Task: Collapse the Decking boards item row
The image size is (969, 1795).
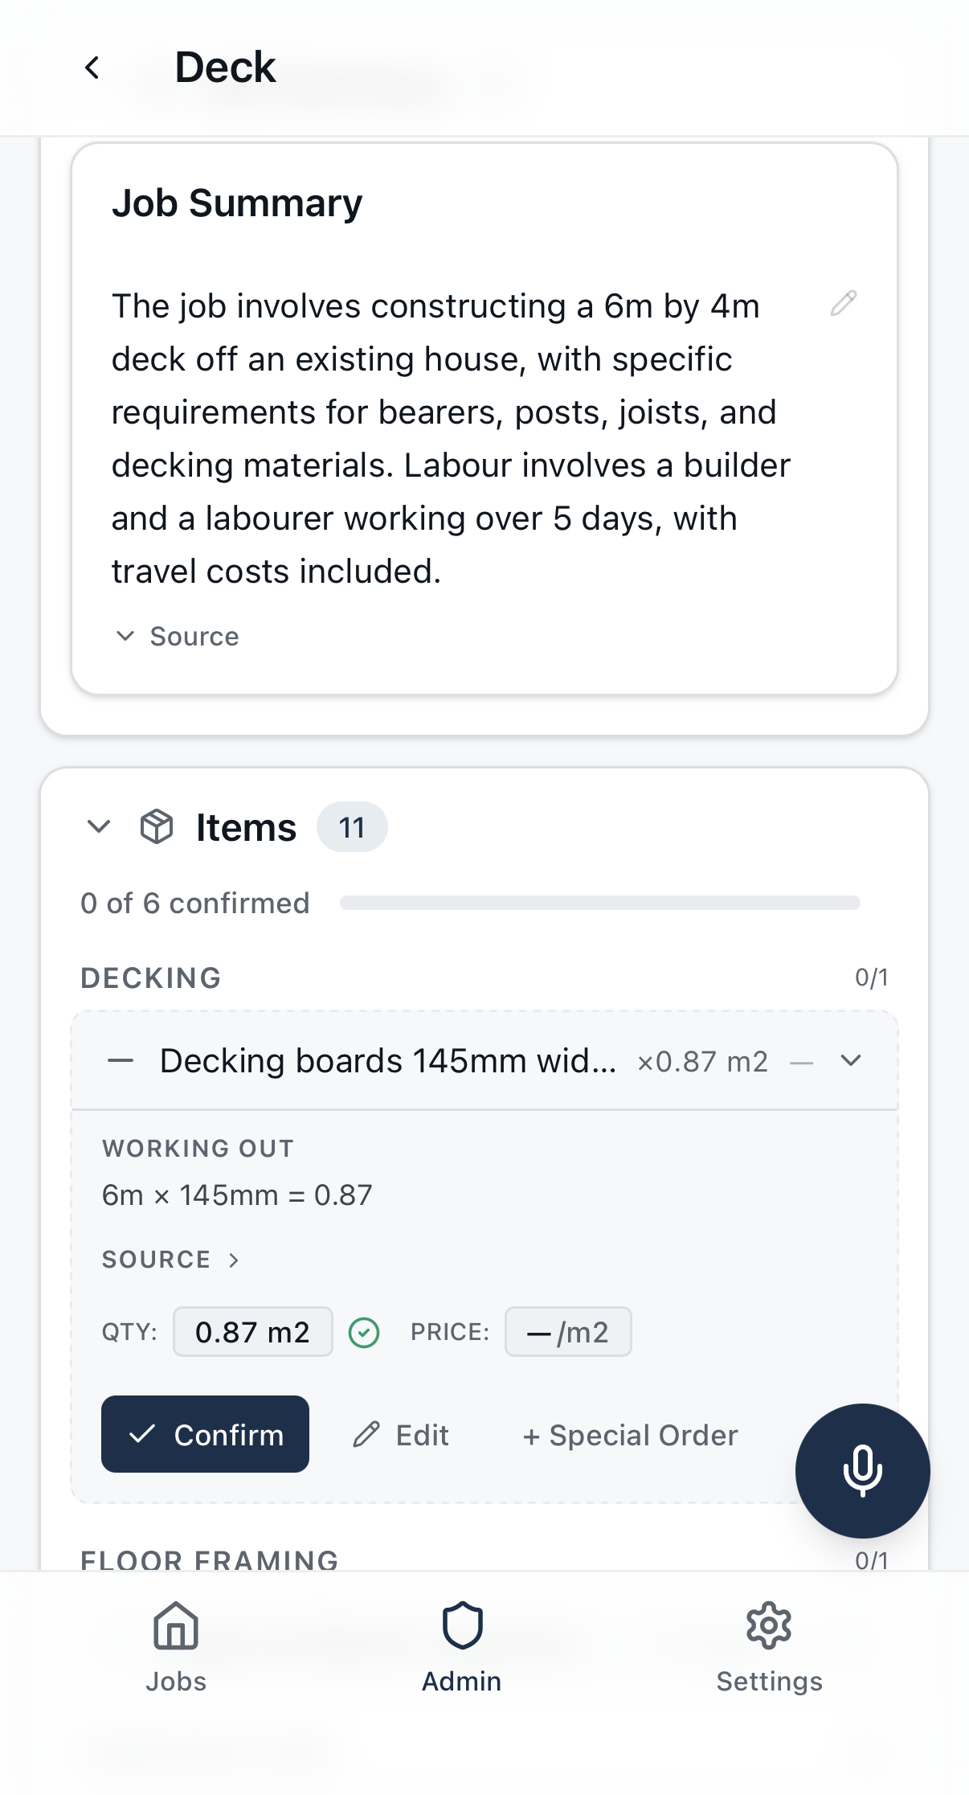Action: coord(851,1061)
